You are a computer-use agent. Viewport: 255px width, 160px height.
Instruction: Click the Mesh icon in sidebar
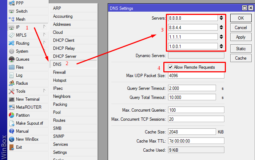pyautogui.click(x=12, y=19)
